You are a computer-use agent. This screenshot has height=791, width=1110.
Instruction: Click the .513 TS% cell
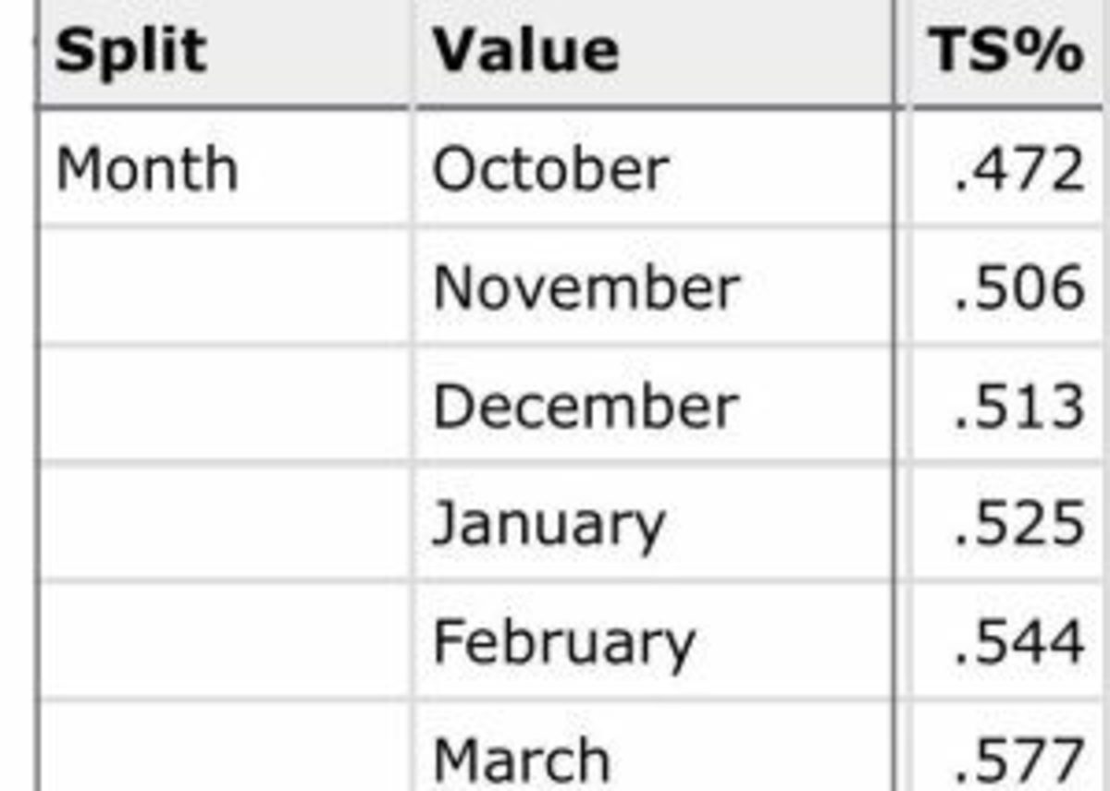pos(1018,406)
